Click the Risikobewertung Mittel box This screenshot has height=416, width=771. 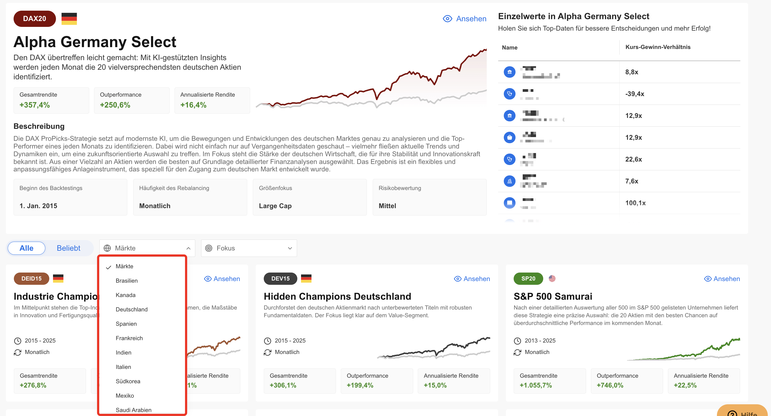429,197
